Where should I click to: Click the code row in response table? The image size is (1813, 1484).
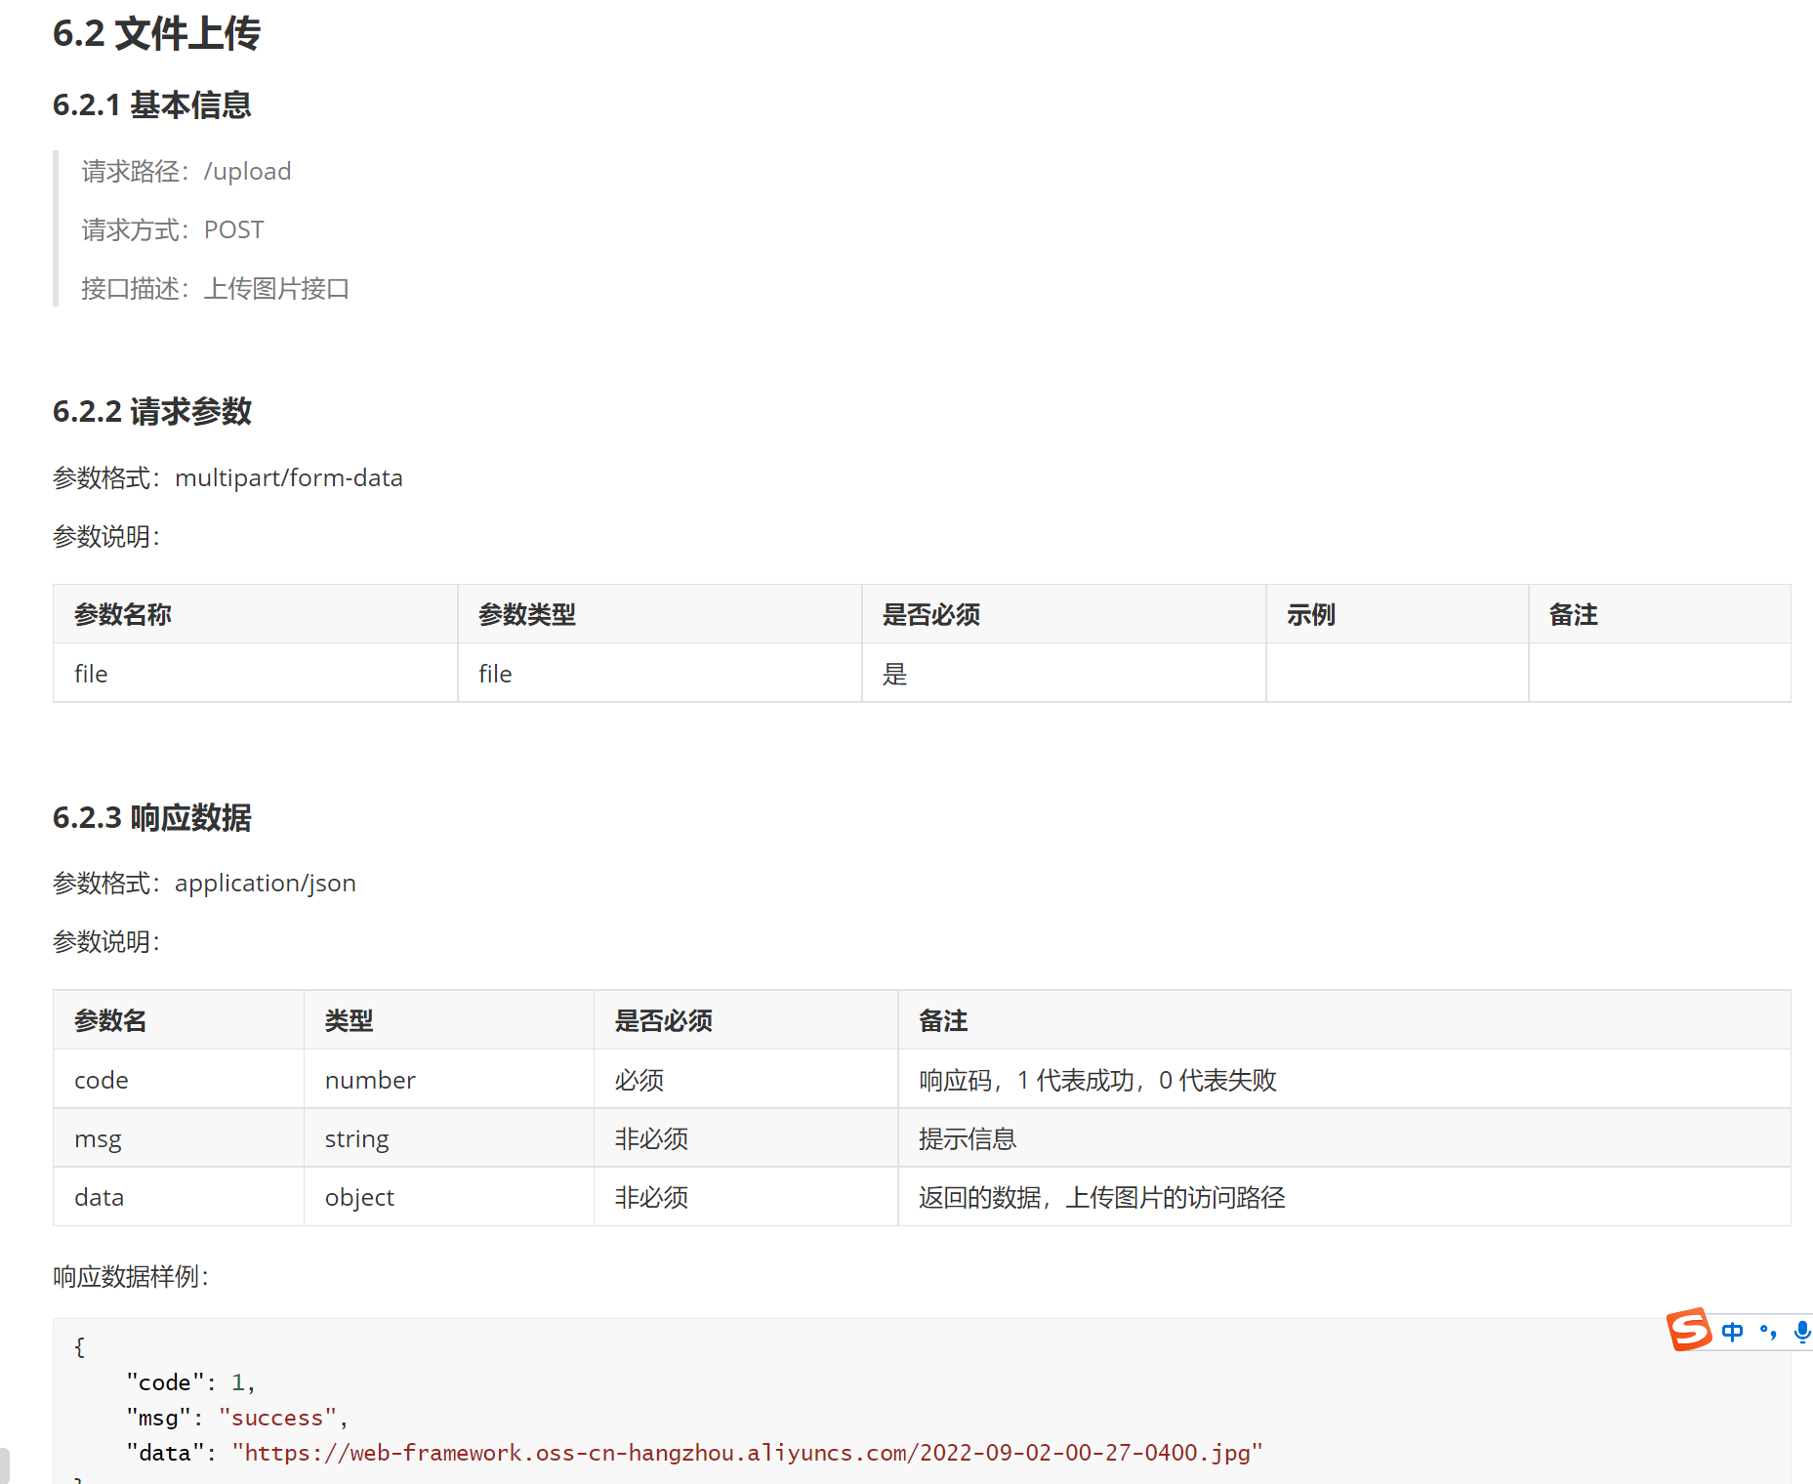(x=102, y=1081)
